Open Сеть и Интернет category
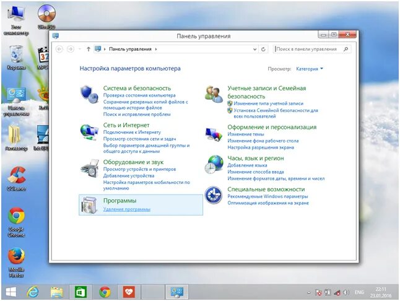Viewport: 400px width, 301px height. 126,125
